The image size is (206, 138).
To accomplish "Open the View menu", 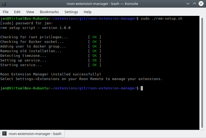I will click(x=30, y=12).
